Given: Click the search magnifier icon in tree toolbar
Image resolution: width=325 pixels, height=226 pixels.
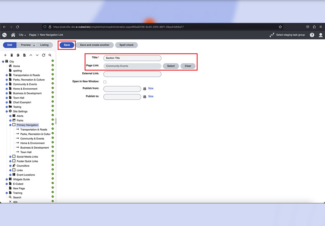Looking at the screenshot, I should click(x=50, y=55).
